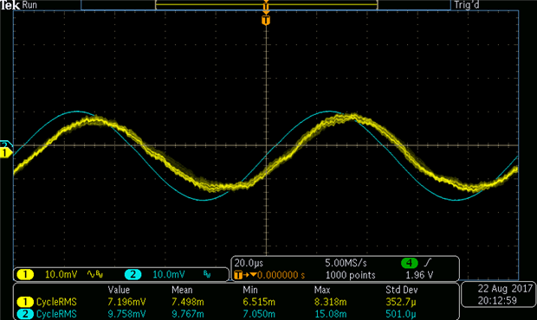Screen dimensions: 537x320
Task: Click the Run acquisition status
Action: (x=29, y=5)
